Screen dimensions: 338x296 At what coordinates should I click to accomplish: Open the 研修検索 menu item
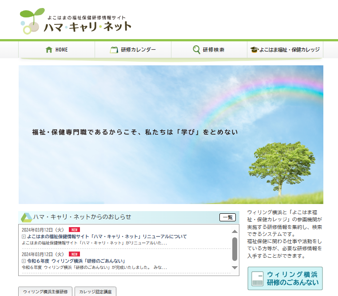click(x=209, y=50)
